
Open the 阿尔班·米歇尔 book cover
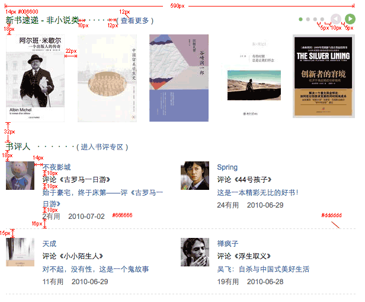click(35, 78)
